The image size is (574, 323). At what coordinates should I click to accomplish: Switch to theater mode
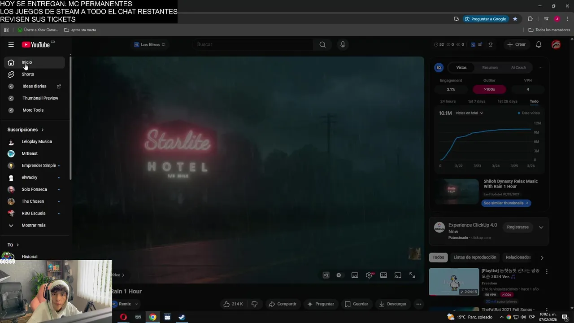point(383,275)
